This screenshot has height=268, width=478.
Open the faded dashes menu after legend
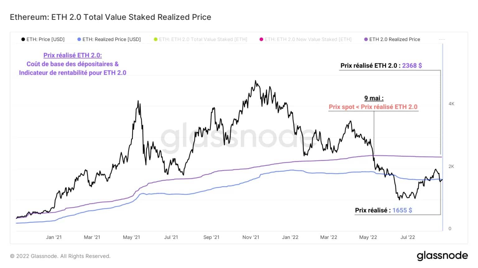click(x=442, y=39)
